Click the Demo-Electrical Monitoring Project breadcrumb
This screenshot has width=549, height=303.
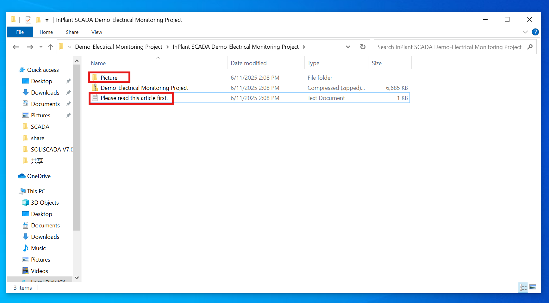119,47
